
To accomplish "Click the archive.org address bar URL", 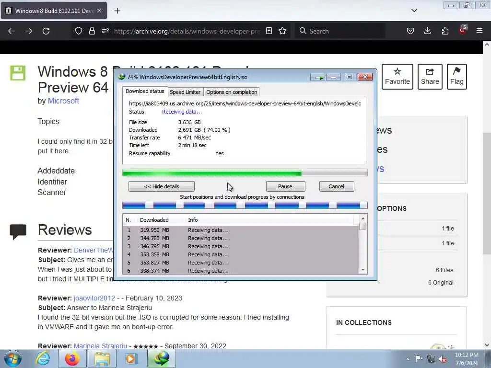I will (x=187, y=31).
